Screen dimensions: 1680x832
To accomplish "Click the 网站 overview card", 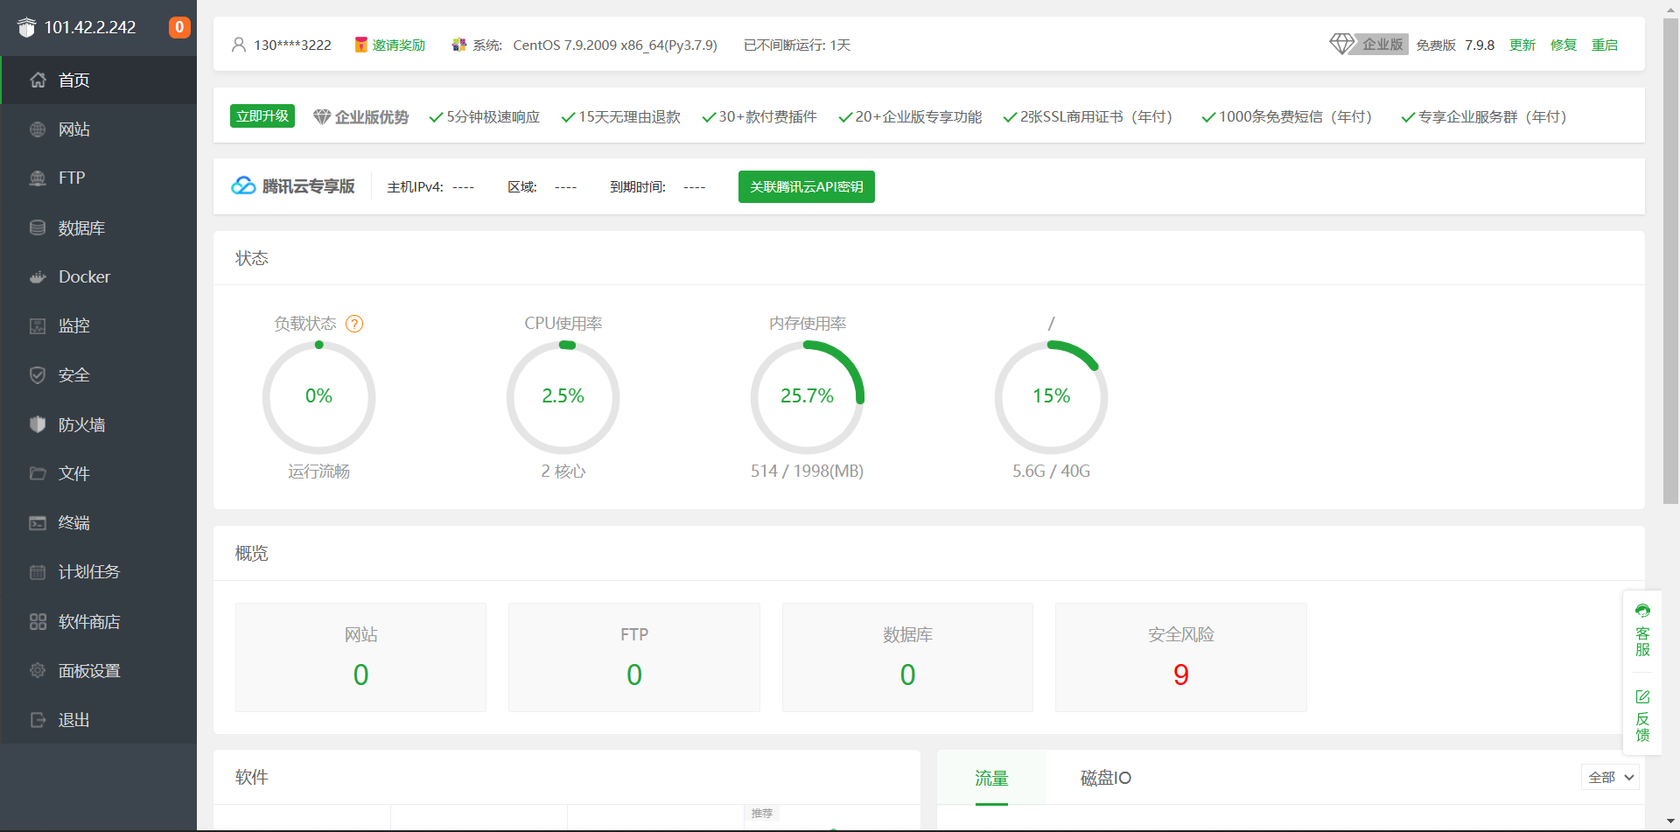I will pos(360,657).
